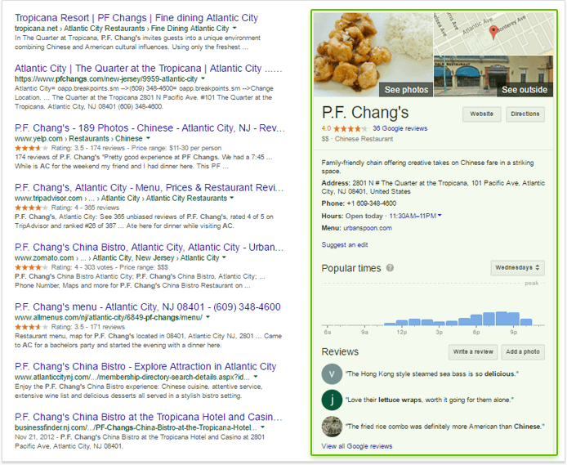Expand the businessfinder.nj.com result dropdown arrow
This screenshot has width=567, height=465.
[262, 427]
